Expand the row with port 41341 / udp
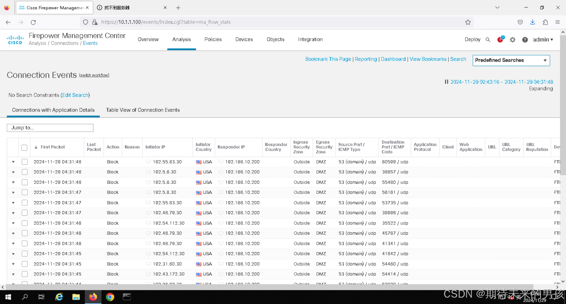566x304 pixels. (13, 244)
